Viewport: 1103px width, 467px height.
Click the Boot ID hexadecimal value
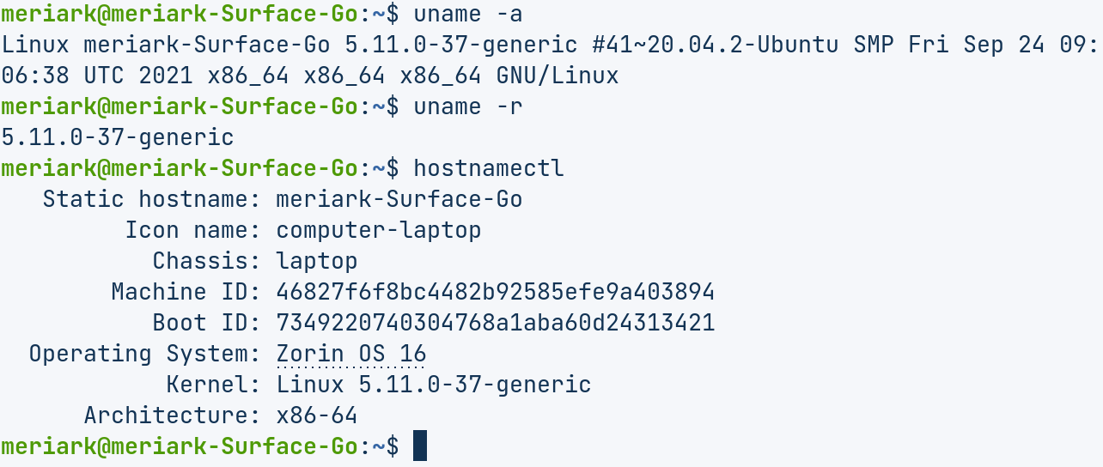(496, 323)
